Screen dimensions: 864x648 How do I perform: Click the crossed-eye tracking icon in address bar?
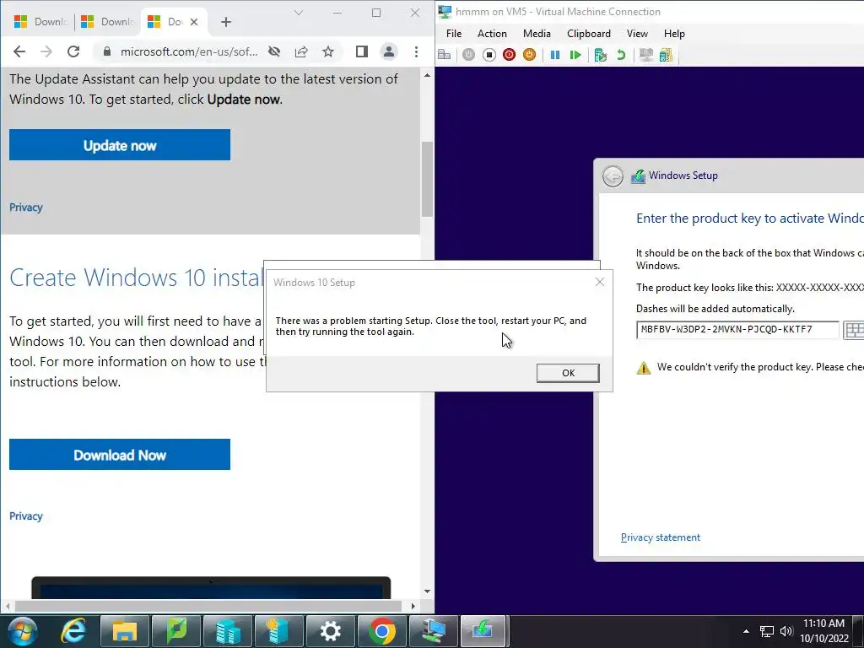(x=274, y=51)
